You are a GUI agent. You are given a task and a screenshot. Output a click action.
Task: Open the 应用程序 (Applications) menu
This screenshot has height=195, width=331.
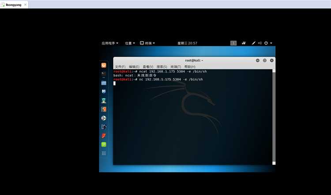pos(110,43)
